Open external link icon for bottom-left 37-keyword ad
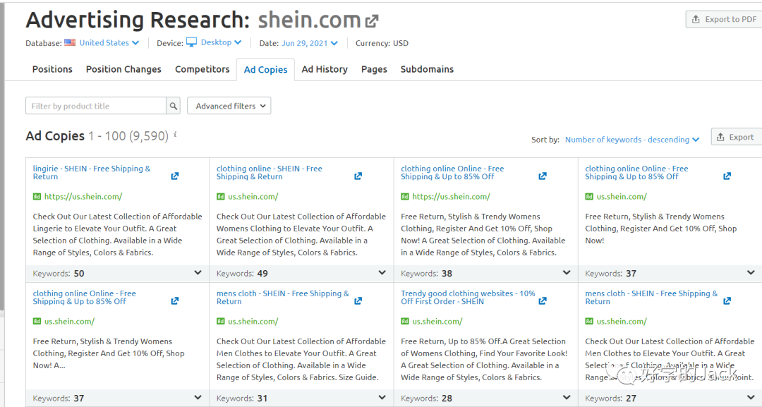The height and width of the screenshot is (407, 762). click(175, 300)
